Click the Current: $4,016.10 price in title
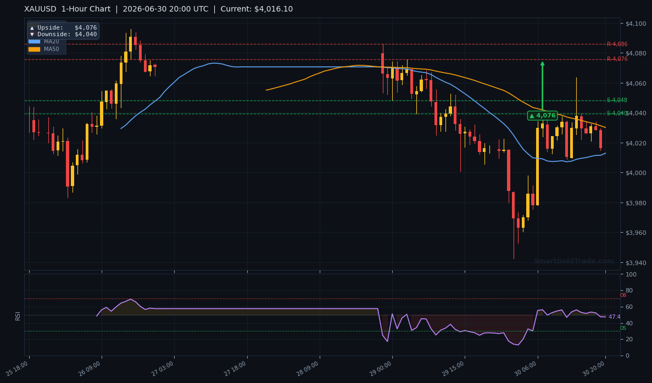The image size is (652, 383). pos(257,9)
